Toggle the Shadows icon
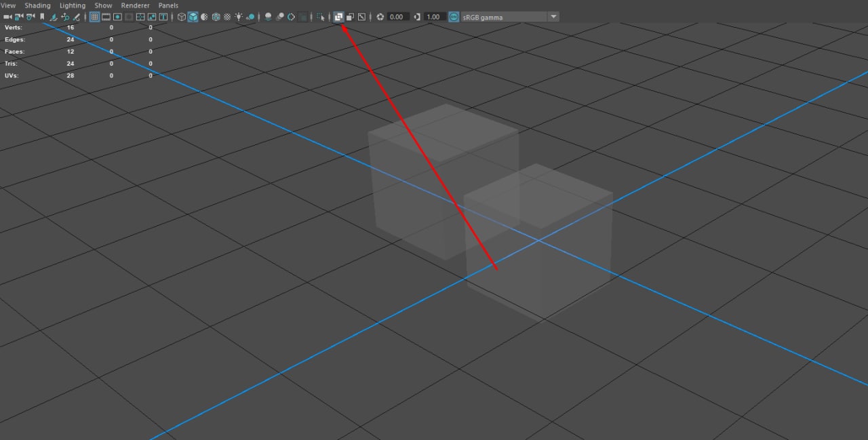Image resolution: width=868 pixels, height=440 pixels. coord(250,17)
